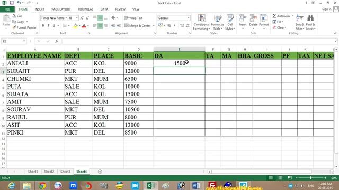339x190 pixels.
Task: Open Find & Select binoculars menu
Action: click(310, 22)
